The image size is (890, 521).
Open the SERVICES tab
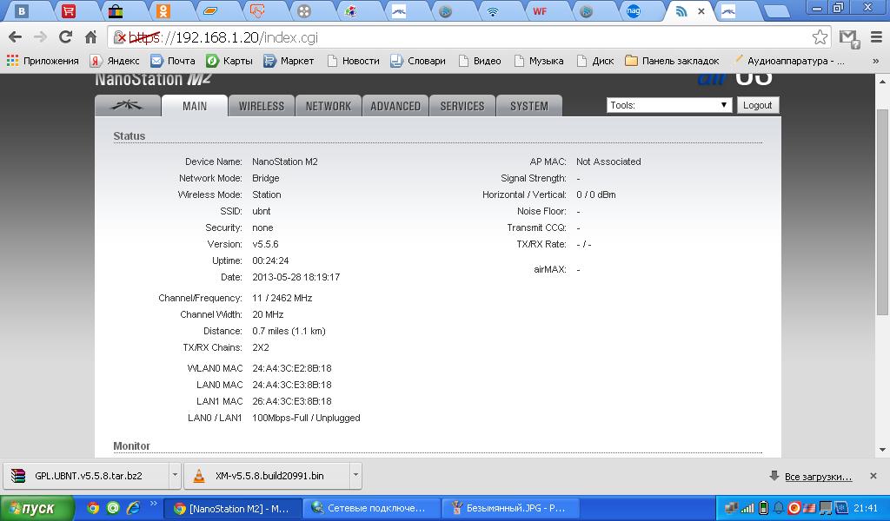click(x=462, y=106)
